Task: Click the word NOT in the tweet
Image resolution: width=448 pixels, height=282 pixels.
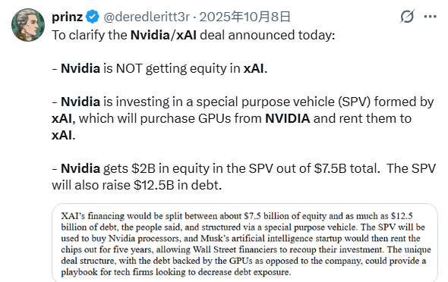Action: pyautogui.click(x=129, y=68)
